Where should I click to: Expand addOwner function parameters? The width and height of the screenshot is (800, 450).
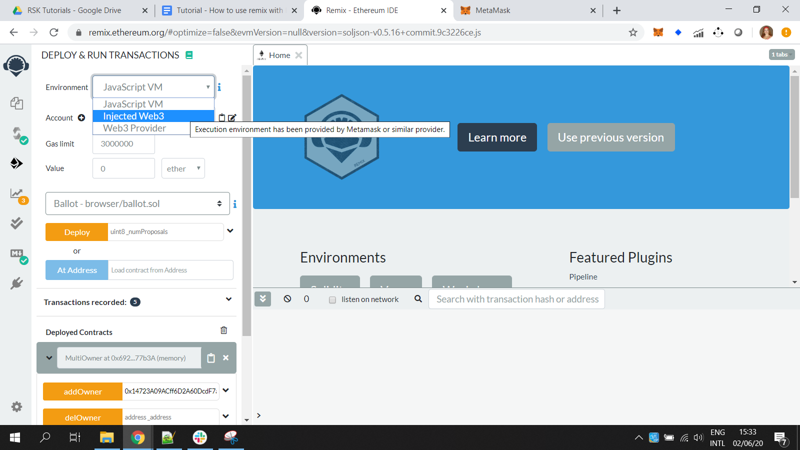(x=226, y=390)
